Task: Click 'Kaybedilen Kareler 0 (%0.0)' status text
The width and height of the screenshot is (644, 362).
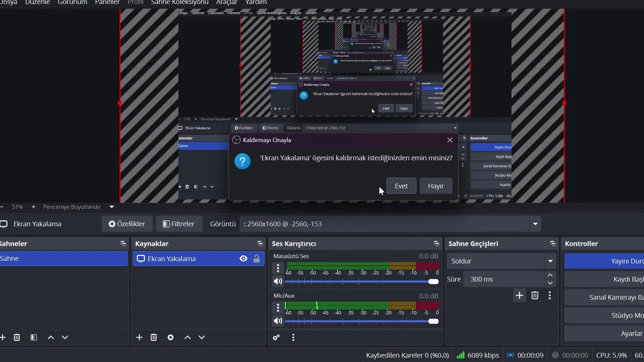Action: [408, 355]
